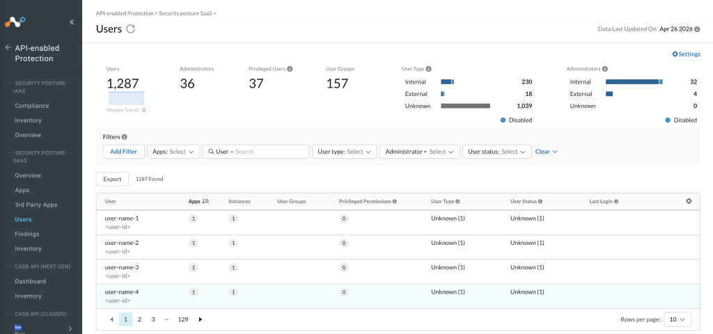Open the table column settings gear

(689, 201)
